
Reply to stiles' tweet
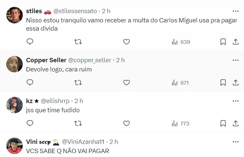pyautogui.click(x=30, y=42)
